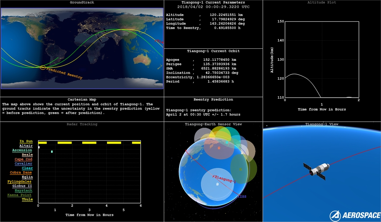Click the Cape Cod radar label

pyautogui.click(x=23, y=159)
